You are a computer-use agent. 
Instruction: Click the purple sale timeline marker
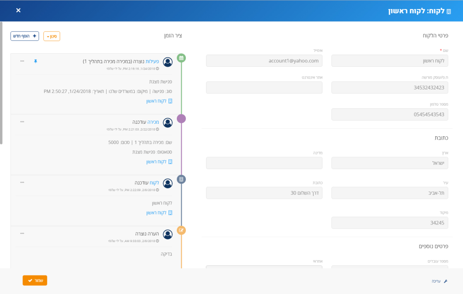(x=181, y=119)
